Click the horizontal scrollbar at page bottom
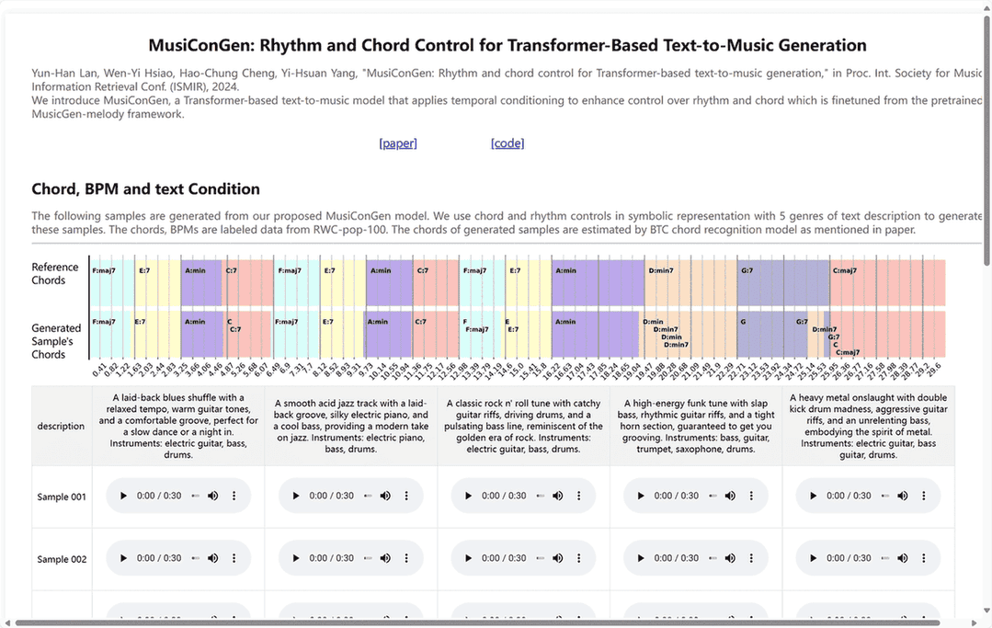 [477, 622]
